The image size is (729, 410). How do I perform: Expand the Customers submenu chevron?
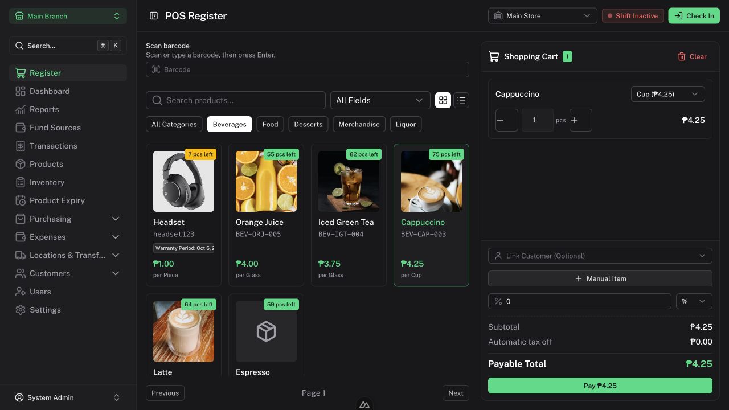pyautogui.click(x=116, y=273)
